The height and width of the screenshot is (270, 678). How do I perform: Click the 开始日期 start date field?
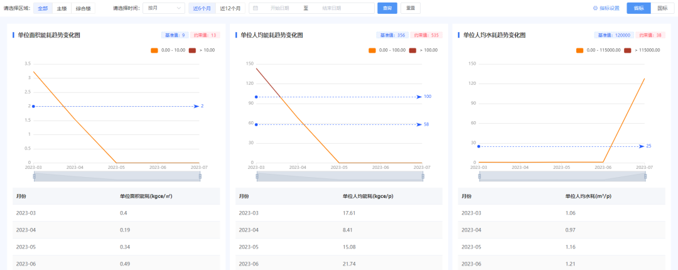[x=280, y=8]
